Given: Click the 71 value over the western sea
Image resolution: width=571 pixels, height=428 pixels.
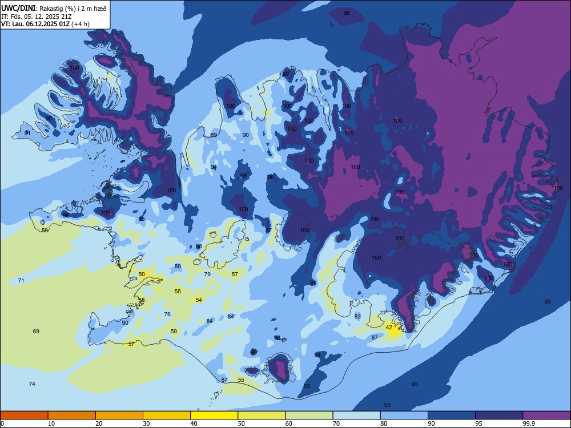Looking at the screenshot, I should 21,280.
